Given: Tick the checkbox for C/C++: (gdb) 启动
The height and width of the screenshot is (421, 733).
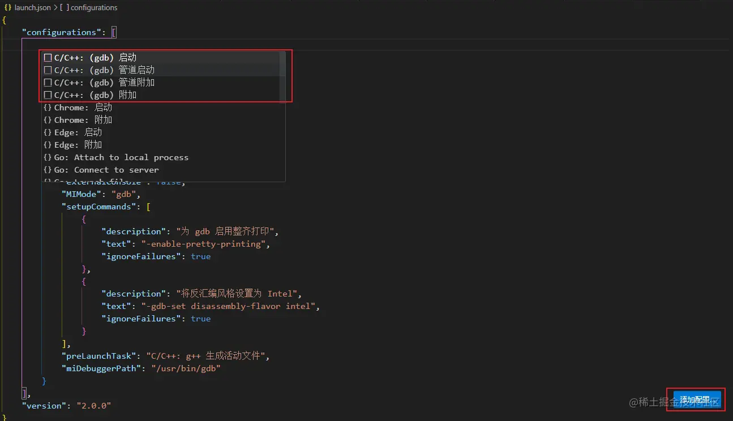Looking at the screenshot, I should [x=48, y=57].
